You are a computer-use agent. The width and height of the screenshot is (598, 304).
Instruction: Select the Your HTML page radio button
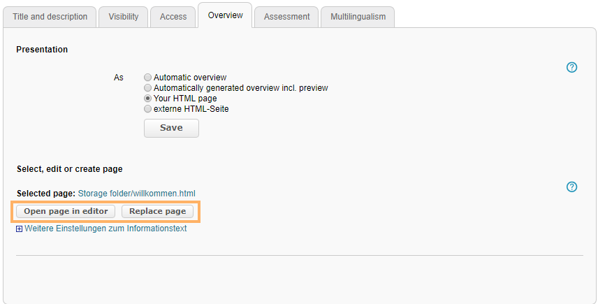coord(147,99)
